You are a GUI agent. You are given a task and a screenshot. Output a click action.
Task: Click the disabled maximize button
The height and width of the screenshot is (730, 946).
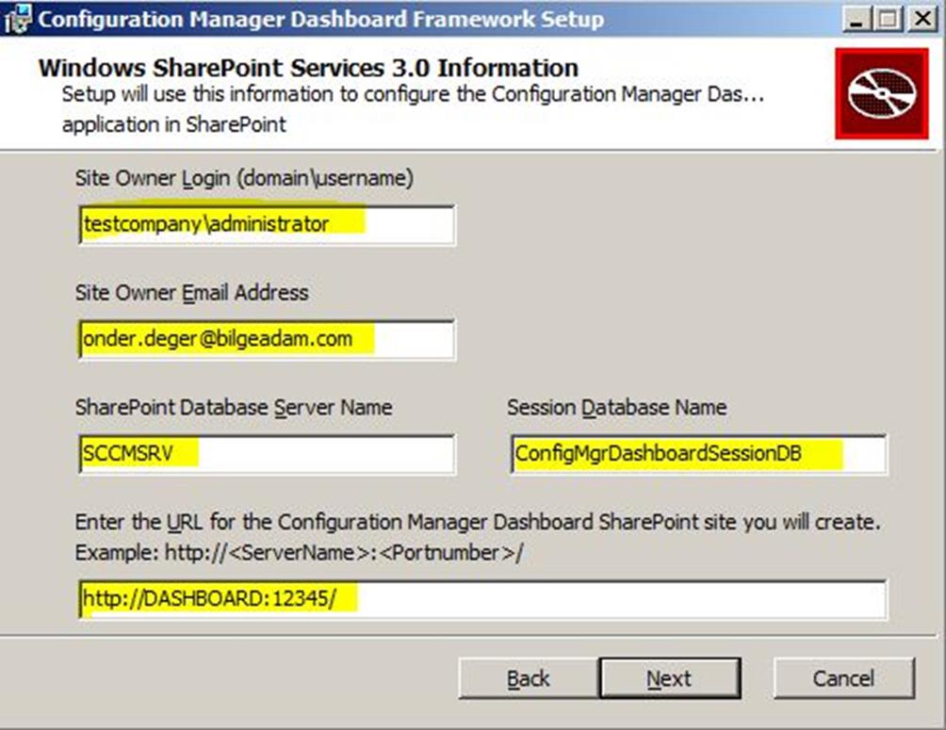(889, 19)
